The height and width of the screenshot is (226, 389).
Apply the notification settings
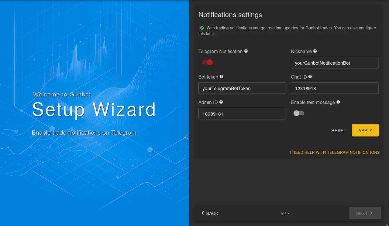[x=365, y=130]
